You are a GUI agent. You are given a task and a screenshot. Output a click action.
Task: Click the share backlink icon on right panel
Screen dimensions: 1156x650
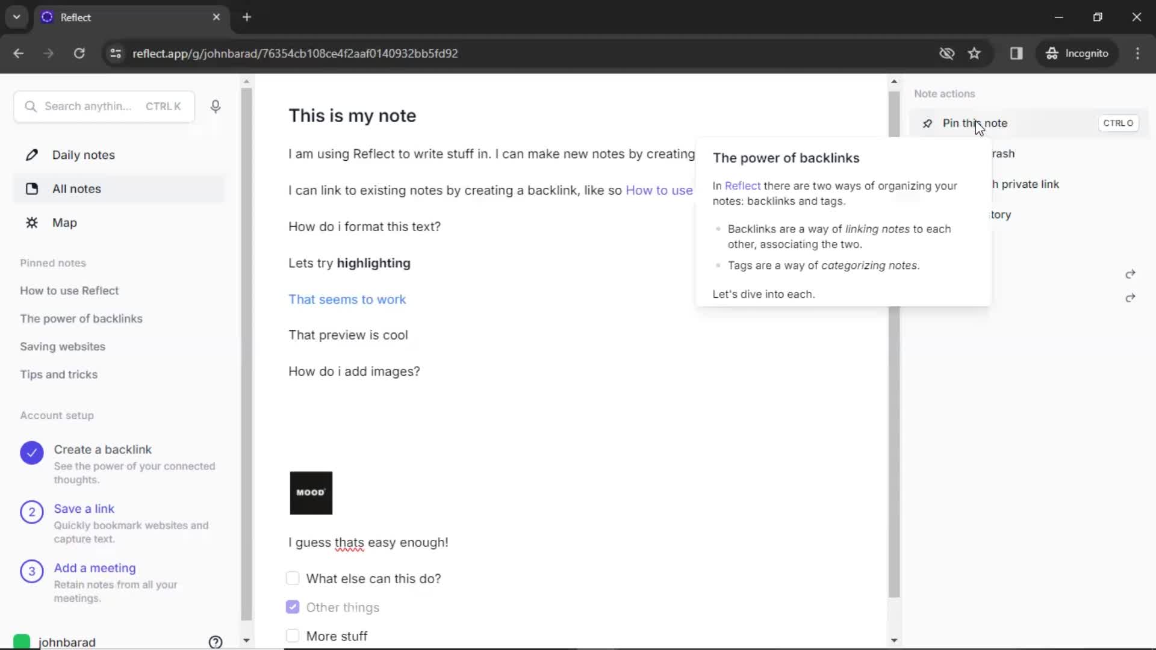pos(1131,274)
